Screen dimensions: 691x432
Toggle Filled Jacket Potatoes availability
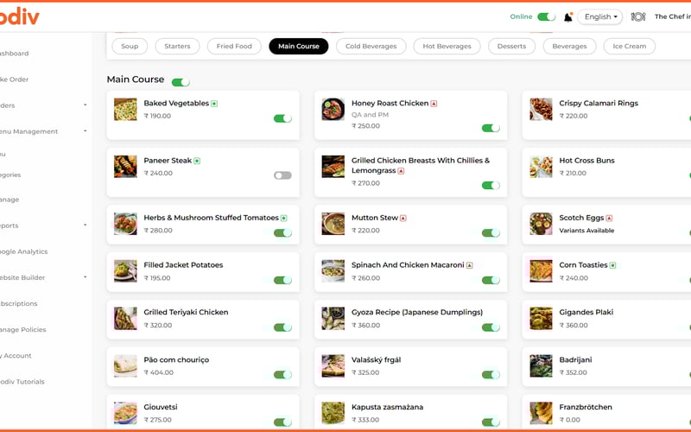click(x=282, y=280)
